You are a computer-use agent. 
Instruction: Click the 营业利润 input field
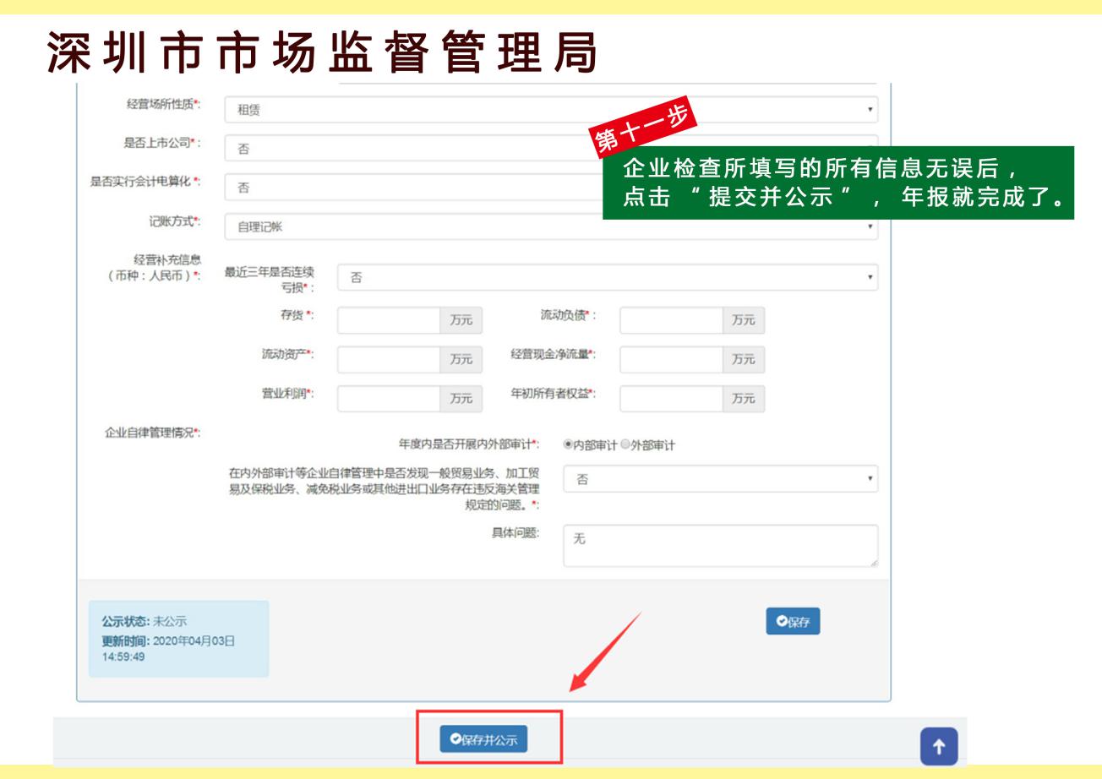coord(388,398)
